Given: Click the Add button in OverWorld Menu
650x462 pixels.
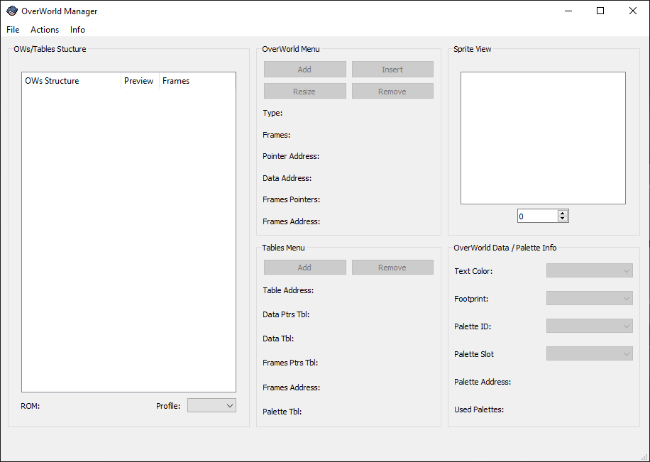Looking at the screenshot, I should (x=304, y=70).
